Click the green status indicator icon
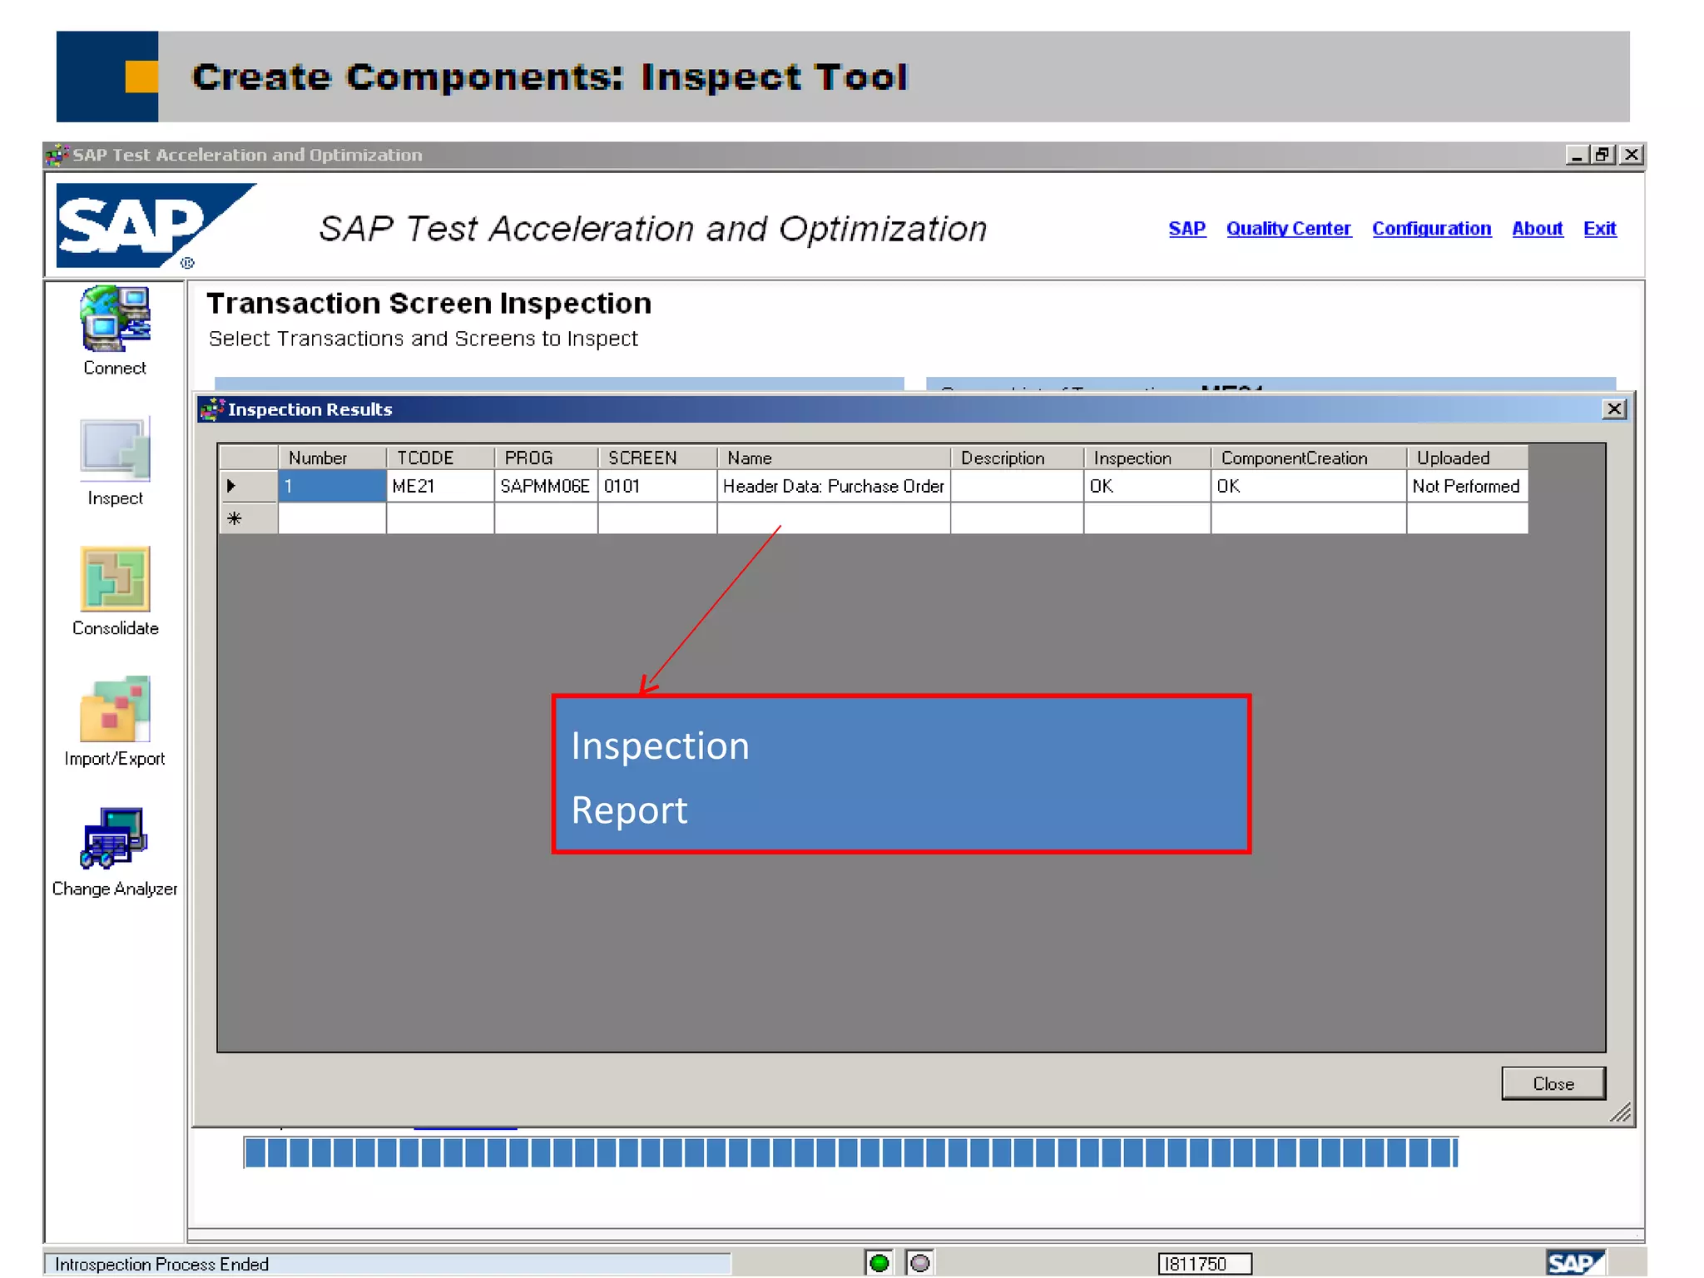 coord(879,1263)
